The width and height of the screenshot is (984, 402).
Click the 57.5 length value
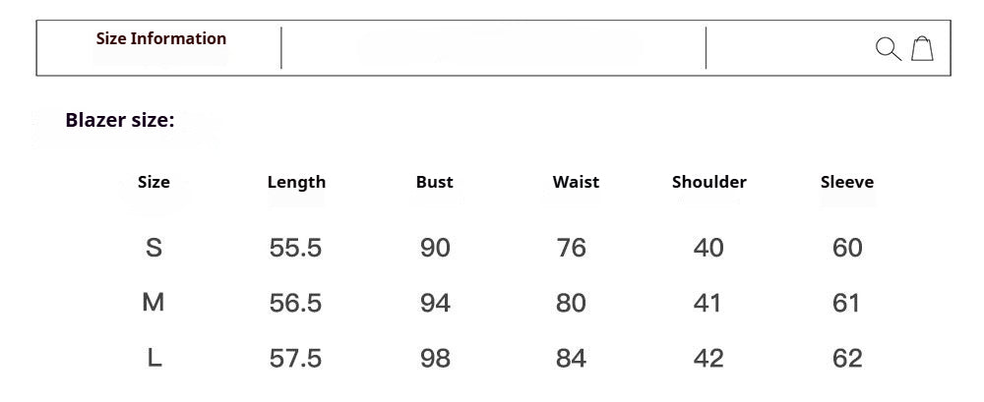point(295,358)
